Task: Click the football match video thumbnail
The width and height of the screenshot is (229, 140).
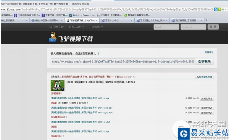Action: [58, 85]
